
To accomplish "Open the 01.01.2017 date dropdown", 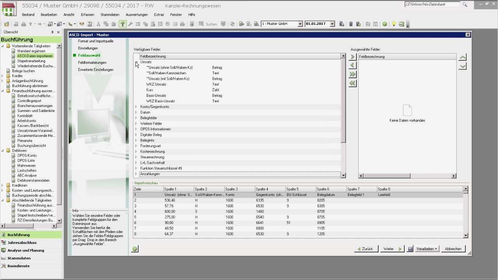I will (332, 24).
